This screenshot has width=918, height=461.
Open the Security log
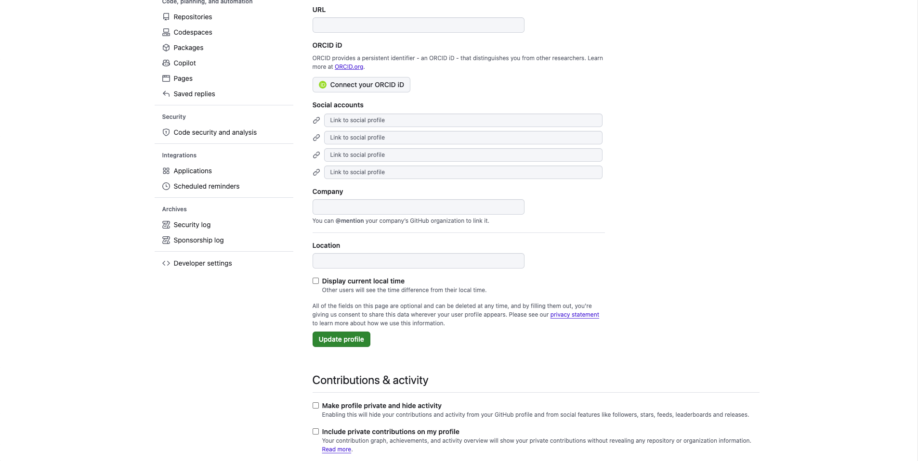(x=192, y=225)
